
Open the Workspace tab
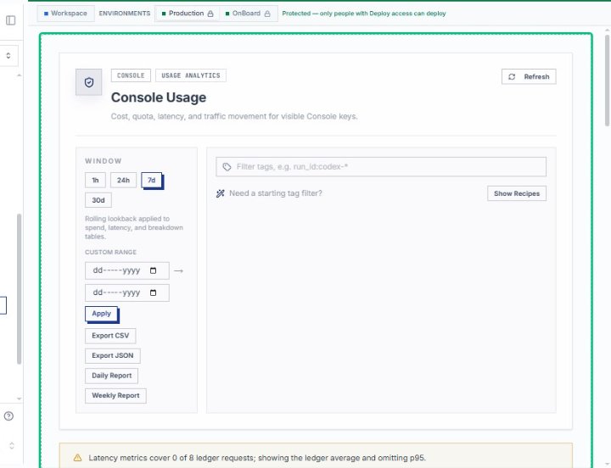click(65, 14)
